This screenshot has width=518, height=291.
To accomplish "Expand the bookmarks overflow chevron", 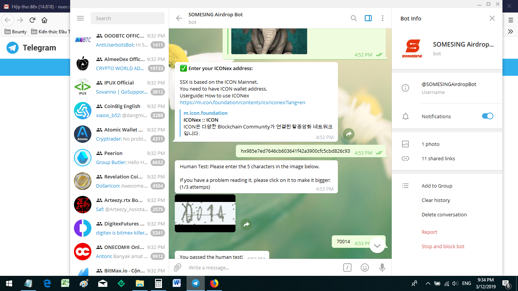I will click(x=510, y=31).
